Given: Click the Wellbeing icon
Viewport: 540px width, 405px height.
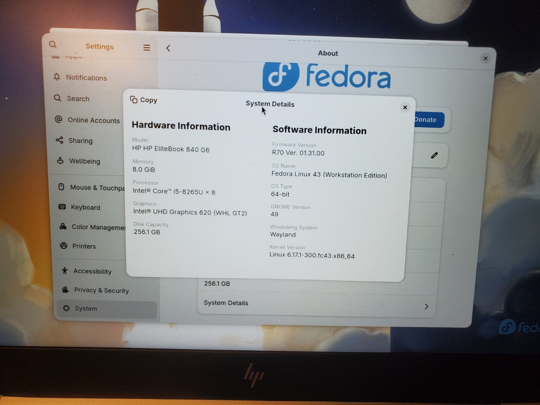Looking at the screenshot, I should tap(60, 161).
